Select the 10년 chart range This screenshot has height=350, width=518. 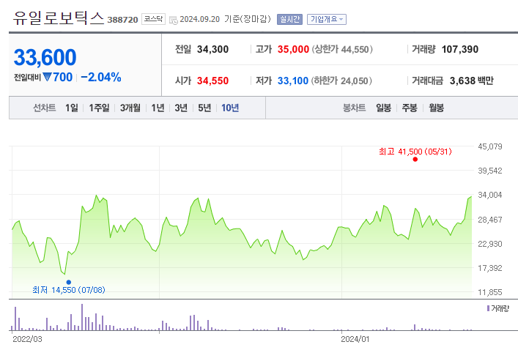[x=230, y=108]
